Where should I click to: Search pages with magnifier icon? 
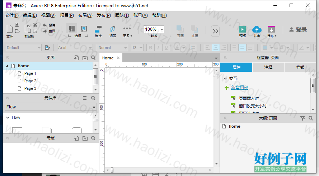tap(93, 58)
